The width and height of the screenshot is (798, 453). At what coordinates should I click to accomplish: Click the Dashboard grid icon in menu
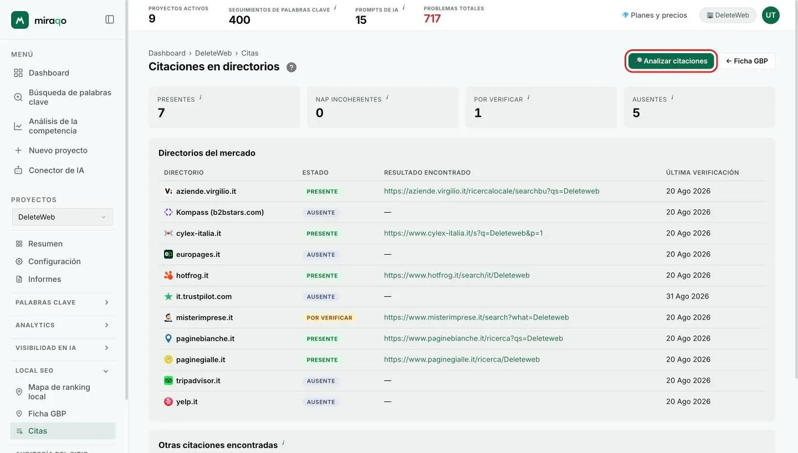(18, 73)
